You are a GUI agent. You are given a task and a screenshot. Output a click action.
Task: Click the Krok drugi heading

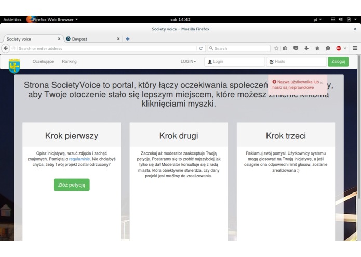coord(179,136)
